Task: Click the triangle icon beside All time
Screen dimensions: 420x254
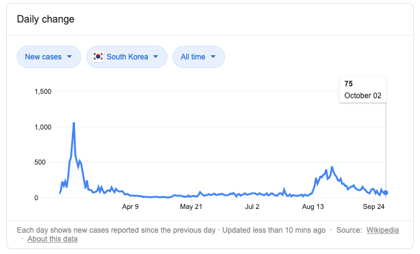Action: pyautogui.click(x=213, y=57)
